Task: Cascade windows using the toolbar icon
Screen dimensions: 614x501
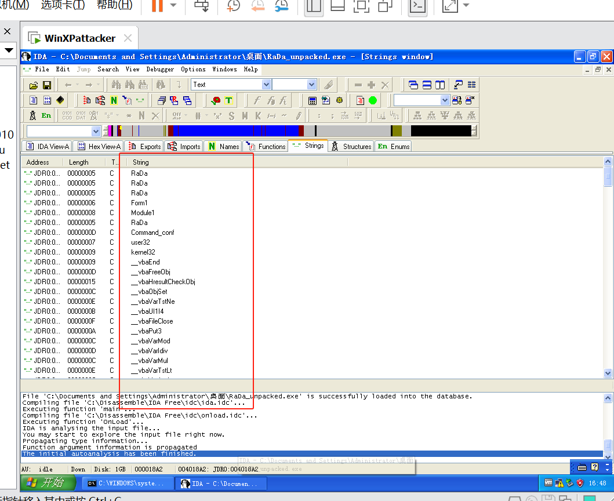Action: pos(413,85)
